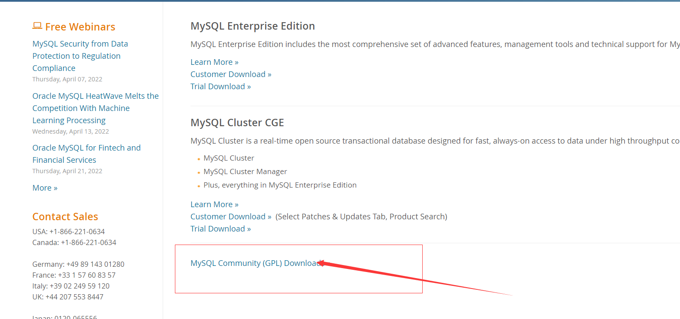Open the Oracle MySQL HeatWave webinar link
Image resolution: width=680 pixels, height=319 pixels.
click(x=96, y=108)
